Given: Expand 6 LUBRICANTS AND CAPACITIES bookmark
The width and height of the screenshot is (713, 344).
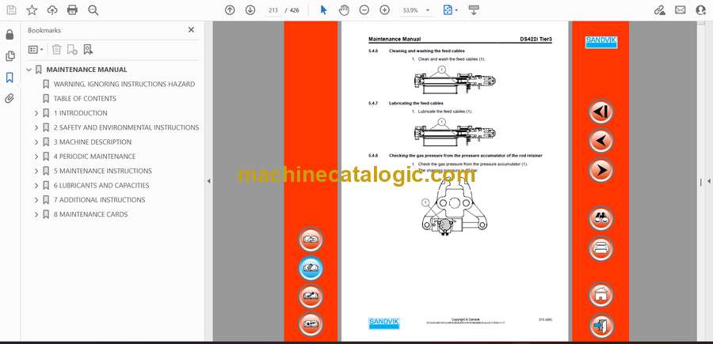Looking at the screenshot, I should point(36,185).
